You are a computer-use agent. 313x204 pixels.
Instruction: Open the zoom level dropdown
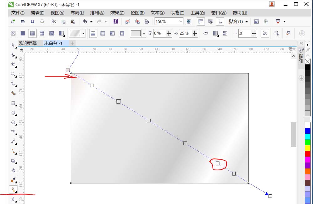(x=181, y=22)
